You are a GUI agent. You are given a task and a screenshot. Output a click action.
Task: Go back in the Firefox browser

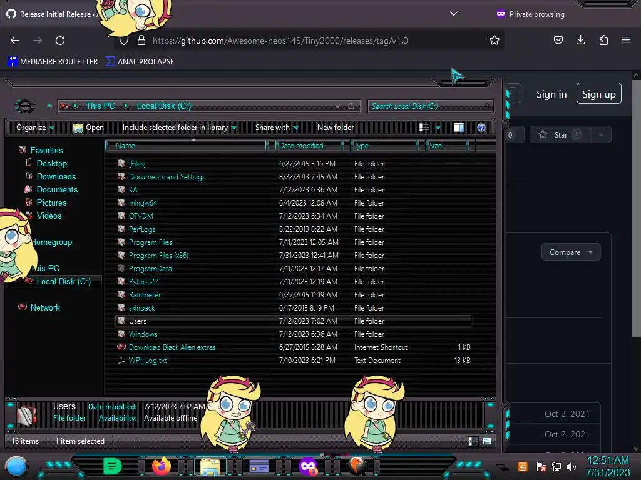(15, 41)
